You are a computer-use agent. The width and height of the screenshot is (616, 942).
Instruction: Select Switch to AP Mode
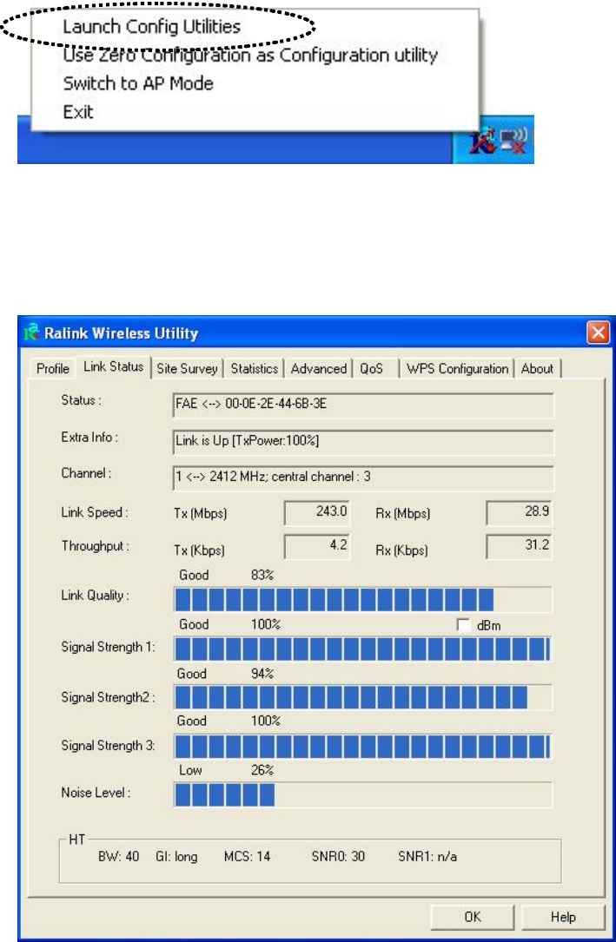138,83
